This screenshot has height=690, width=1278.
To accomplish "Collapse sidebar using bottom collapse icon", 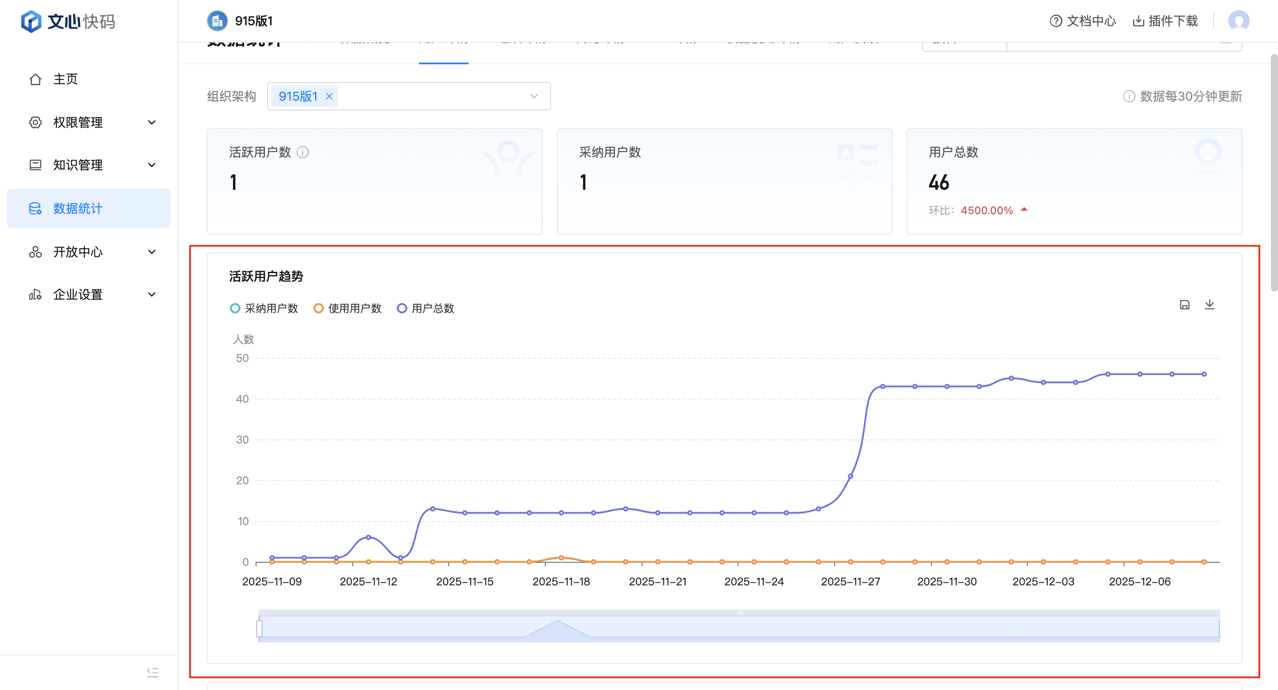I will point(152,672).
